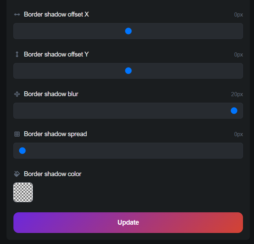Click the paint bucket icon beside shadow color
Viewport: 254px width, 244px height.
point(17,174)
